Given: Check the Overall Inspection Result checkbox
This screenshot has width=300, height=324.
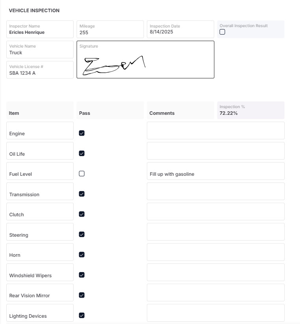Looking at the screenshot, I should 222,32.
